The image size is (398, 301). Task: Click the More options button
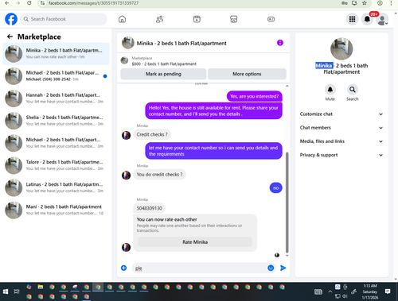[x=247, y=74]
